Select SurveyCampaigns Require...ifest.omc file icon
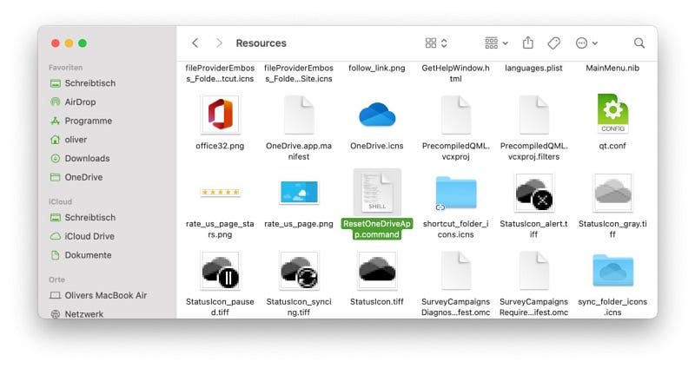695x368 pixels. click(534, 271)
